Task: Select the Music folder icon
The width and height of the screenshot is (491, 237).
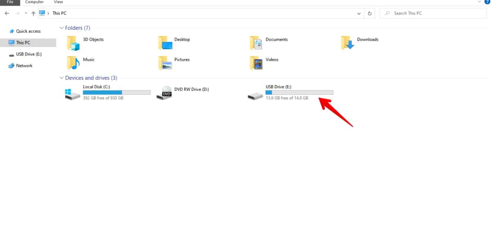Action: coord(73,63)
